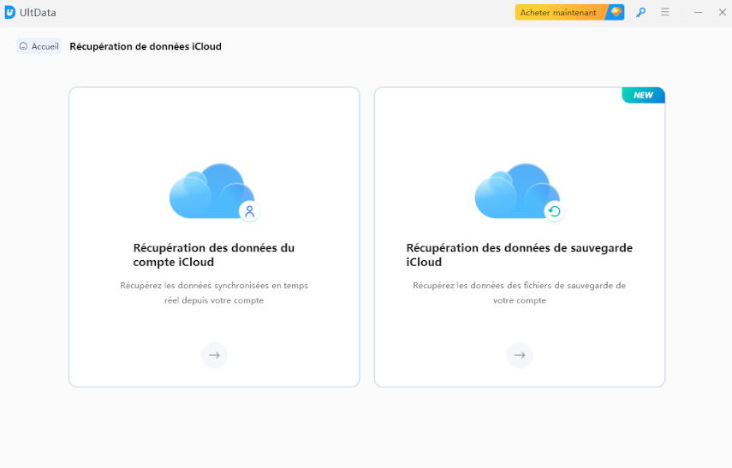Select 'Récupération des données du compte iCloud' title

click(214, 255)
